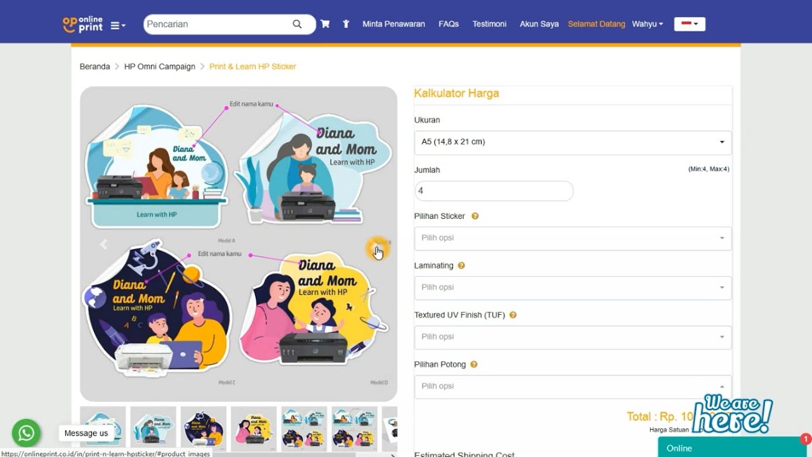Click the Jumlah quantity field
Image resolution: width=812 pixels, height=457 pixels.
click(494, 190)
